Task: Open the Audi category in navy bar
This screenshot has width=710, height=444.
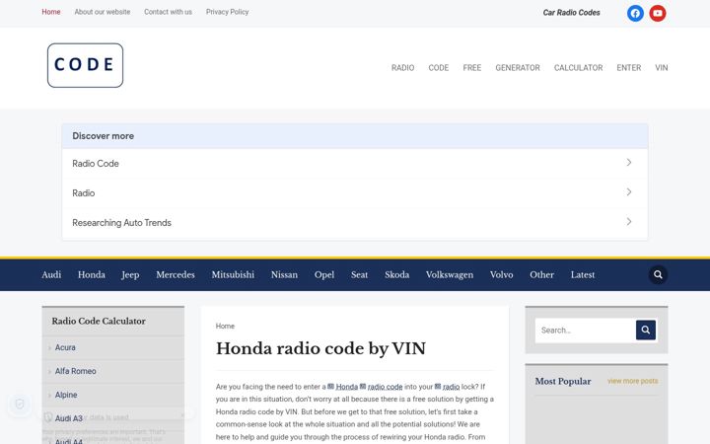Action: click(x=51, y=274)
